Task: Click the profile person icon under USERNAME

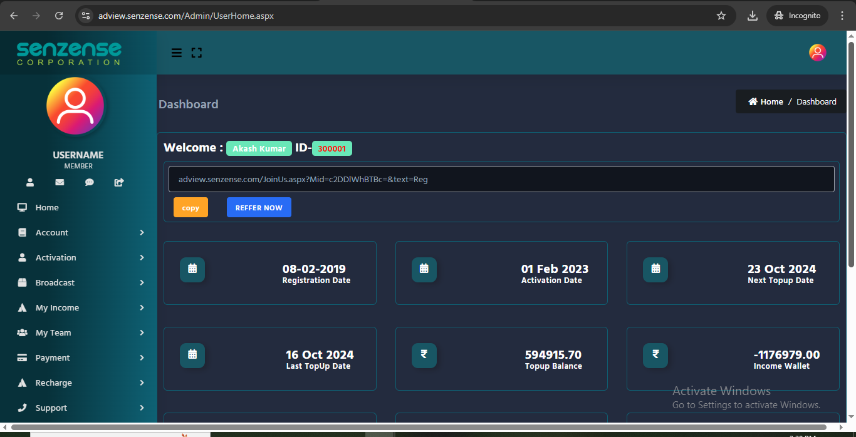Action: pyautogui.click(x=29, y=182)
